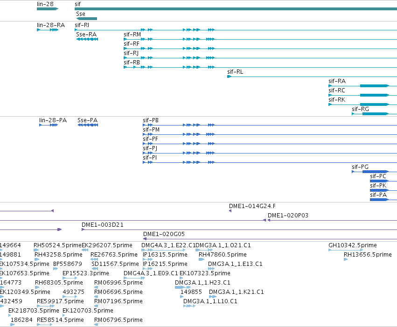Select the sif-PB protein feature
Viewport: 397px width, 327px height.
tap(270, 125)
